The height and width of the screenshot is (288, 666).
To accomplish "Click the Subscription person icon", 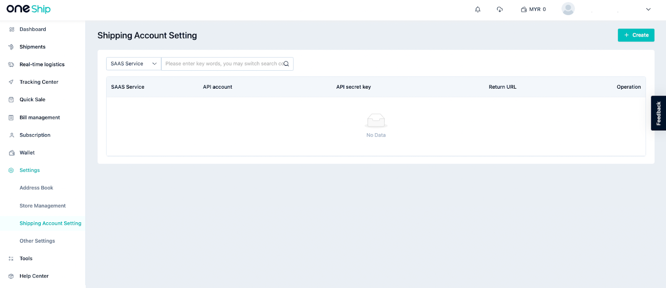I will (11, 135).
